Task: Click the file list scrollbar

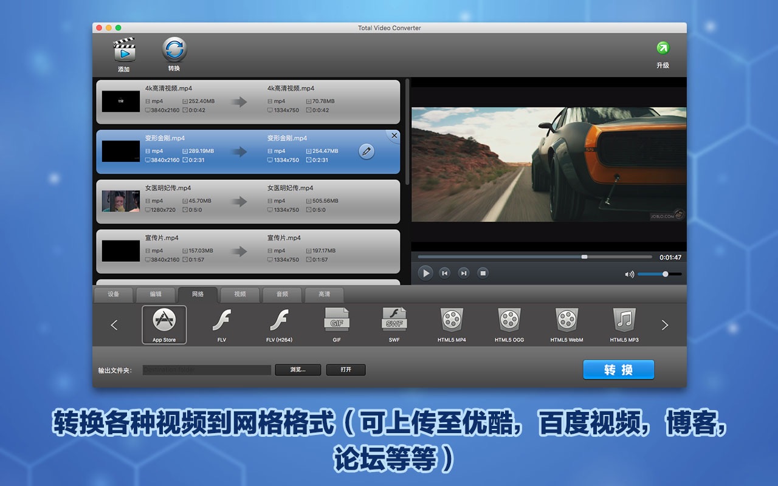Action: pos(407,131)
